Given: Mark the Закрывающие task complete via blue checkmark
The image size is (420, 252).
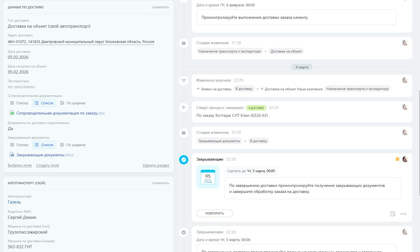Looking at the screenshot, I should coord(184,159).
